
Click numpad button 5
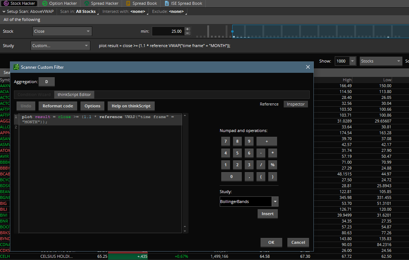click(x=237, y=153)
